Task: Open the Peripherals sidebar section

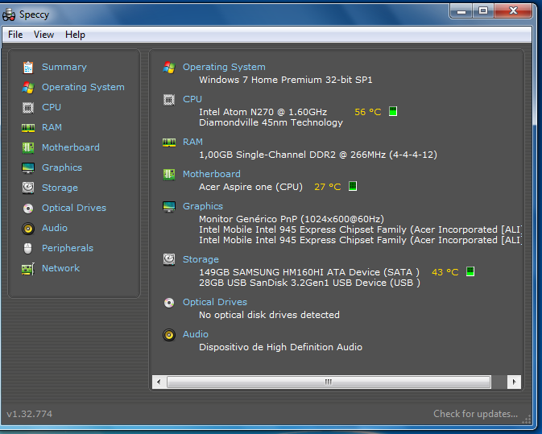Action: [x=68, y=248]
